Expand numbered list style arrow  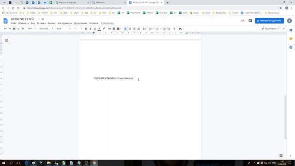(x=153, y=29)
